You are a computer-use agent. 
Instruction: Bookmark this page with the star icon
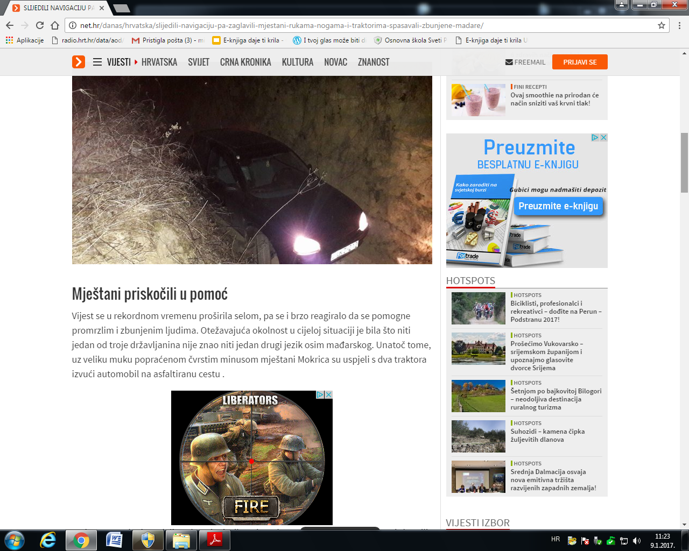click(x=662, y=25)
